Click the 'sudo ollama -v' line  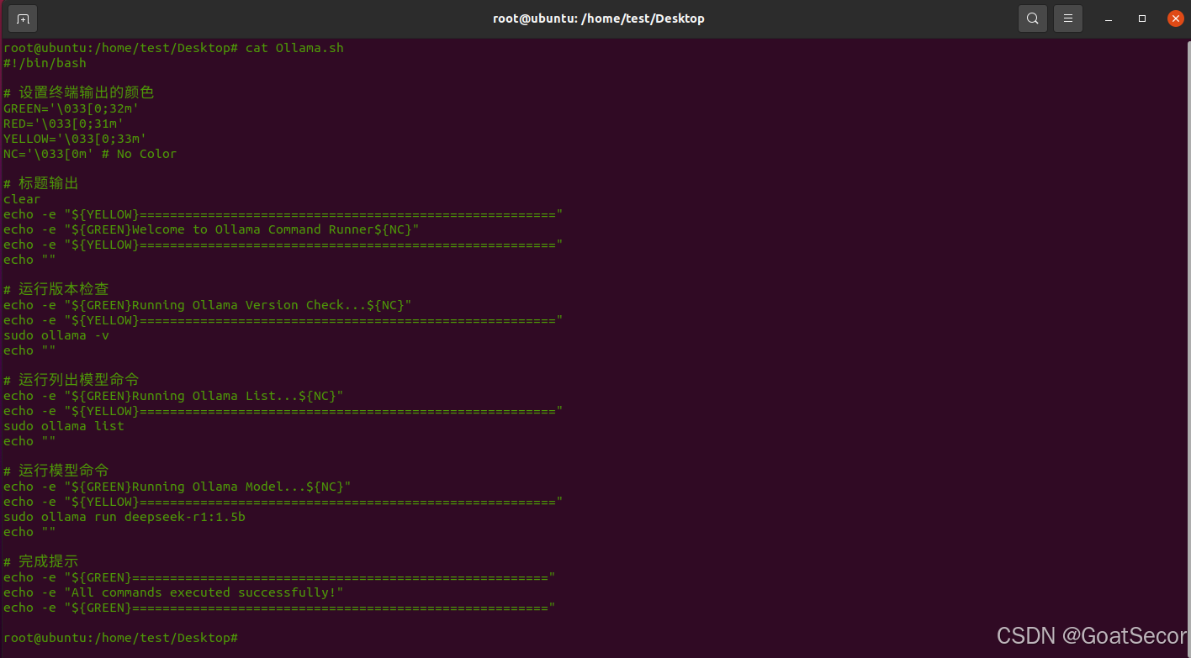56,335
